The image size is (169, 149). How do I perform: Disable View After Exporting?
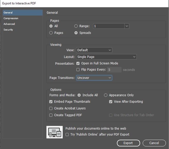click(x=111, y=102)
